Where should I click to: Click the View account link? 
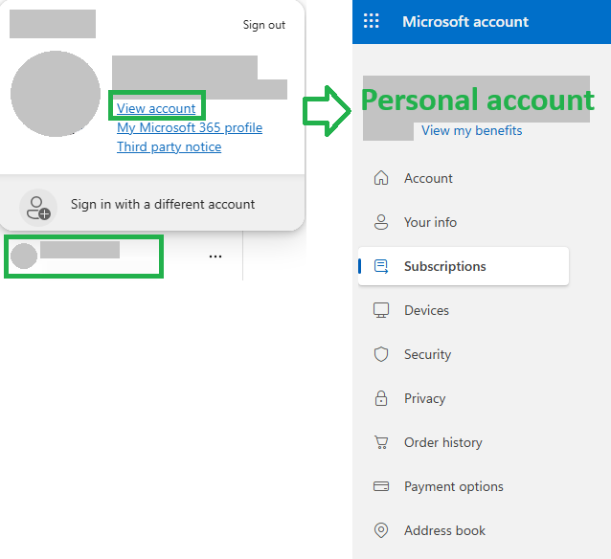[x=156, y=108]
